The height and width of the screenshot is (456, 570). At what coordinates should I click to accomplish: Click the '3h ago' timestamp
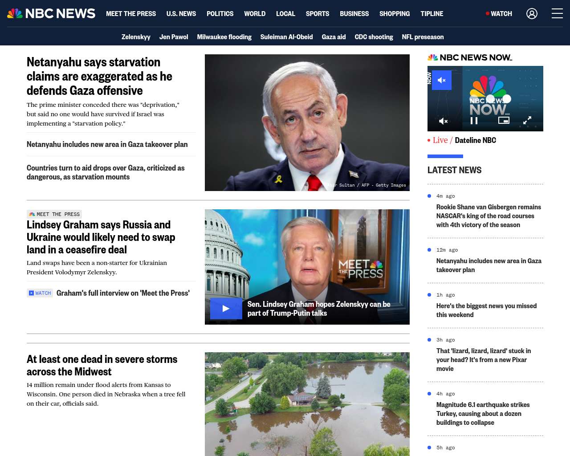click(446, 340)
